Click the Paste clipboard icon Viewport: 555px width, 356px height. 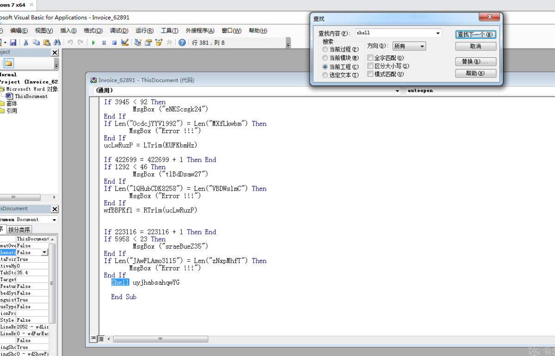(x=47, y=43)
